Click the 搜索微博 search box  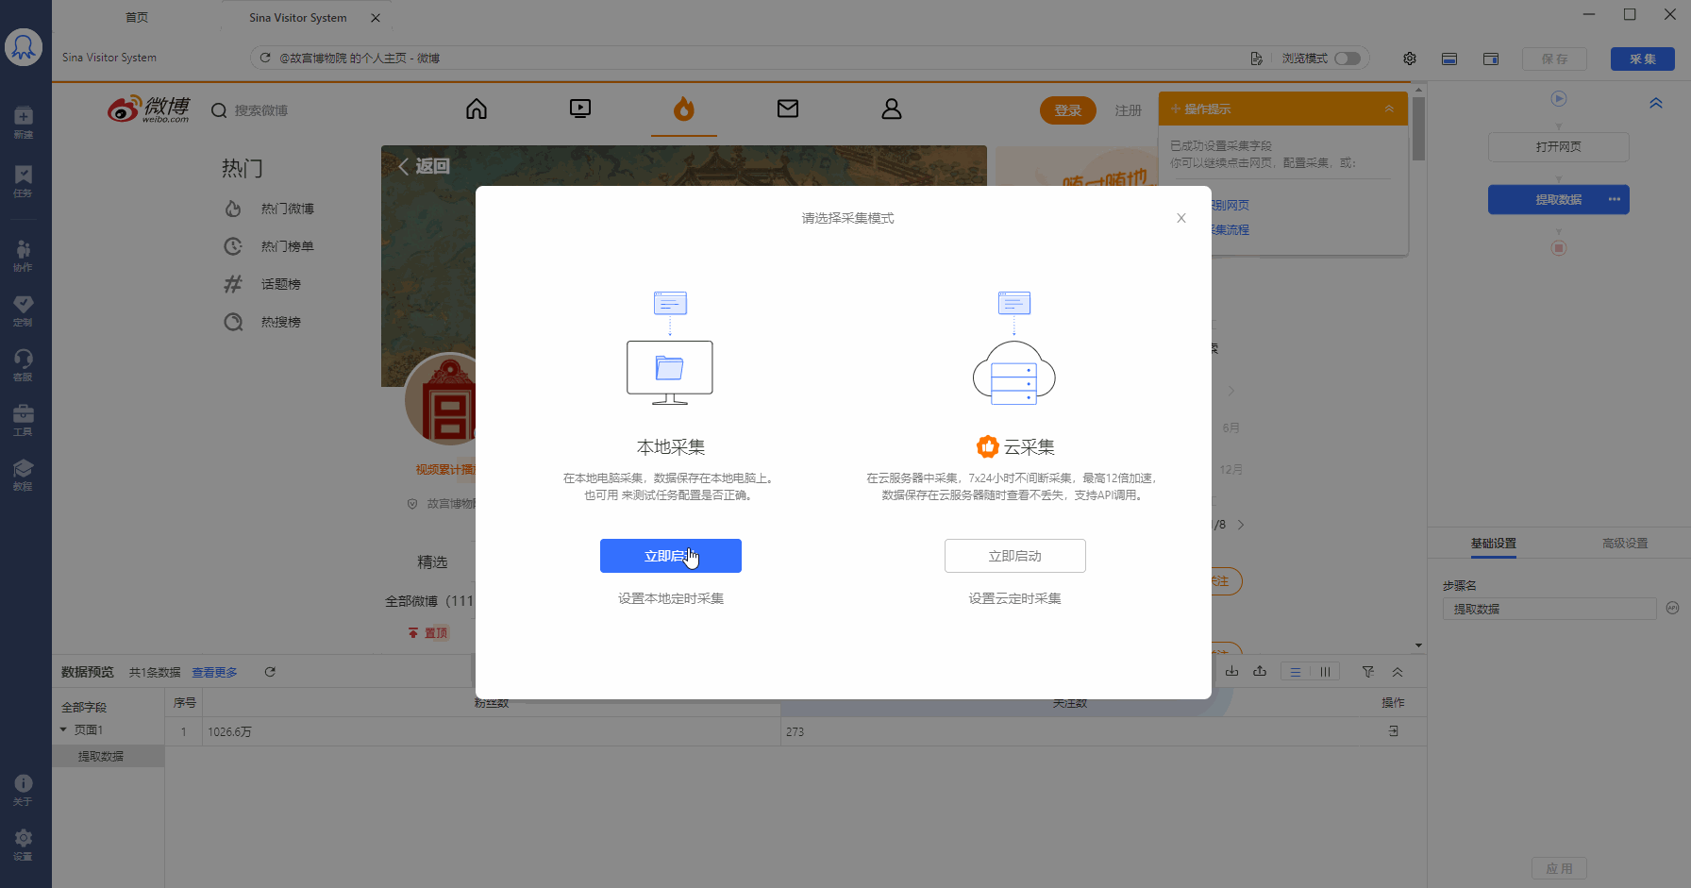click(261, 110)
